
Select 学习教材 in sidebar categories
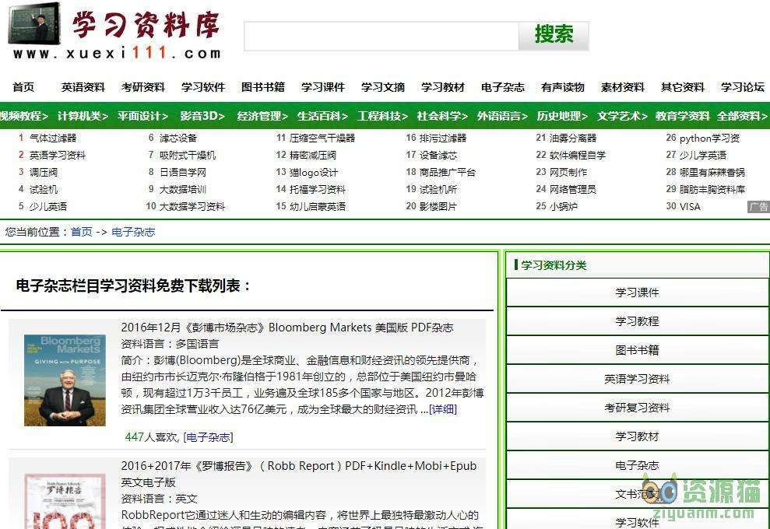(x=637, y=436)
